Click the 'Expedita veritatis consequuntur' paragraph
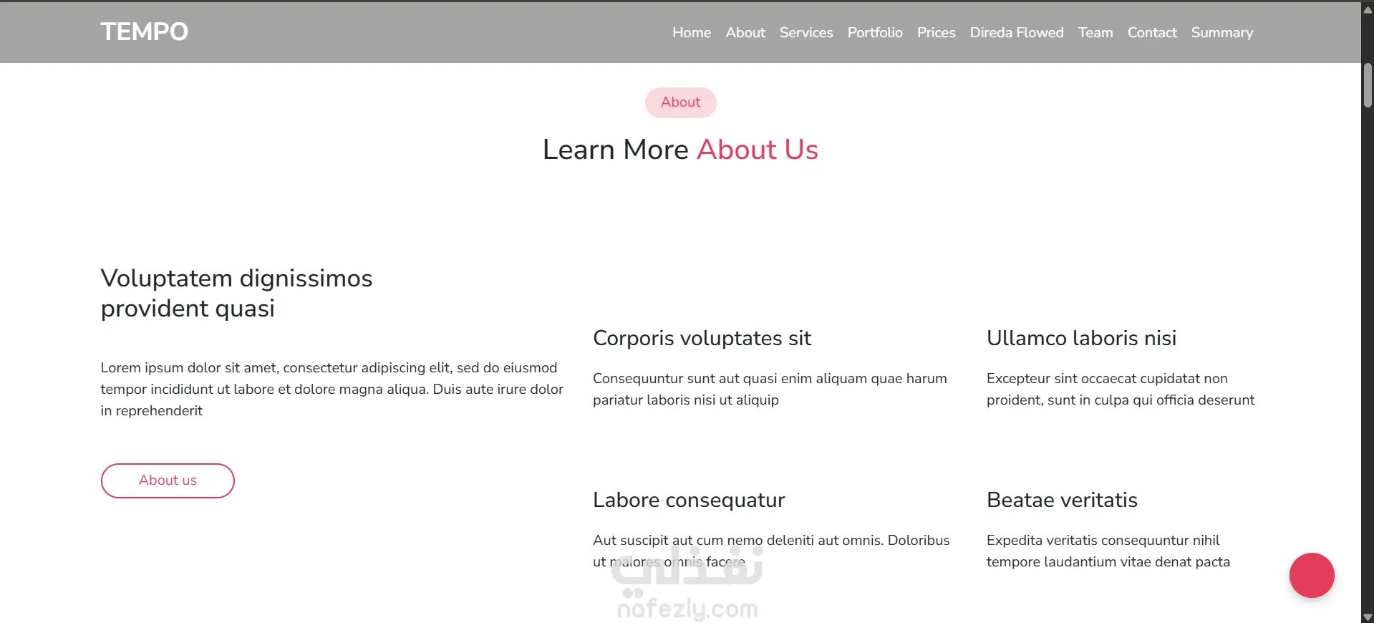1374x623 pixels. point(1108,551)
